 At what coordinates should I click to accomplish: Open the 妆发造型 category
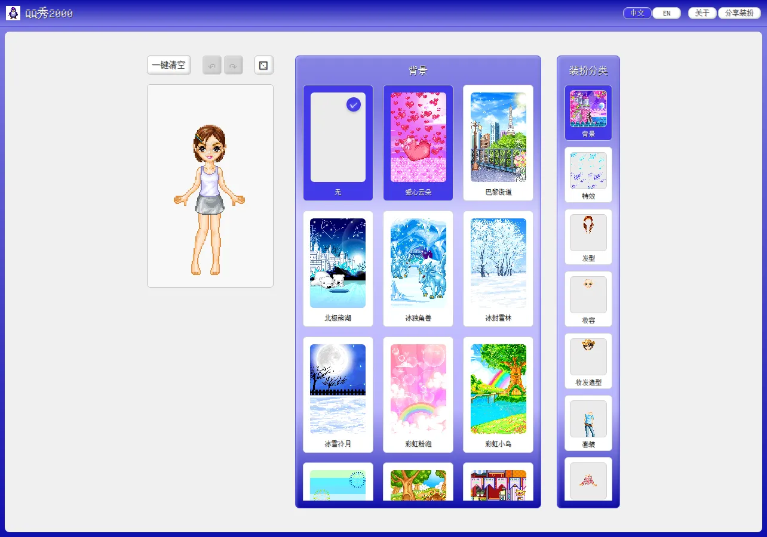[588, 361]
